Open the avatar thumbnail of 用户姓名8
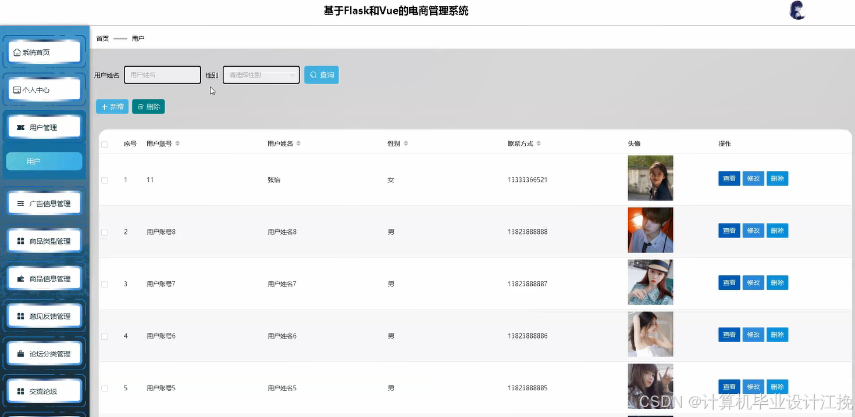Screen dimensions: 855x417 click(x=650, y=230)
